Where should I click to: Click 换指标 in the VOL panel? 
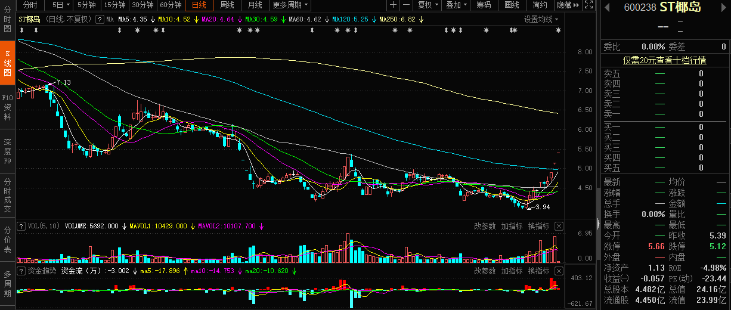(x=538, y=227)
